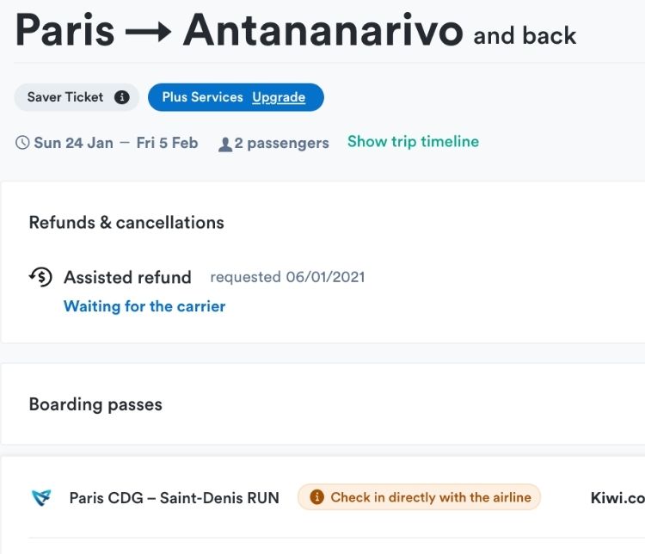
Task: Click the passenger silhouette icon
Action: click(225, 145)
